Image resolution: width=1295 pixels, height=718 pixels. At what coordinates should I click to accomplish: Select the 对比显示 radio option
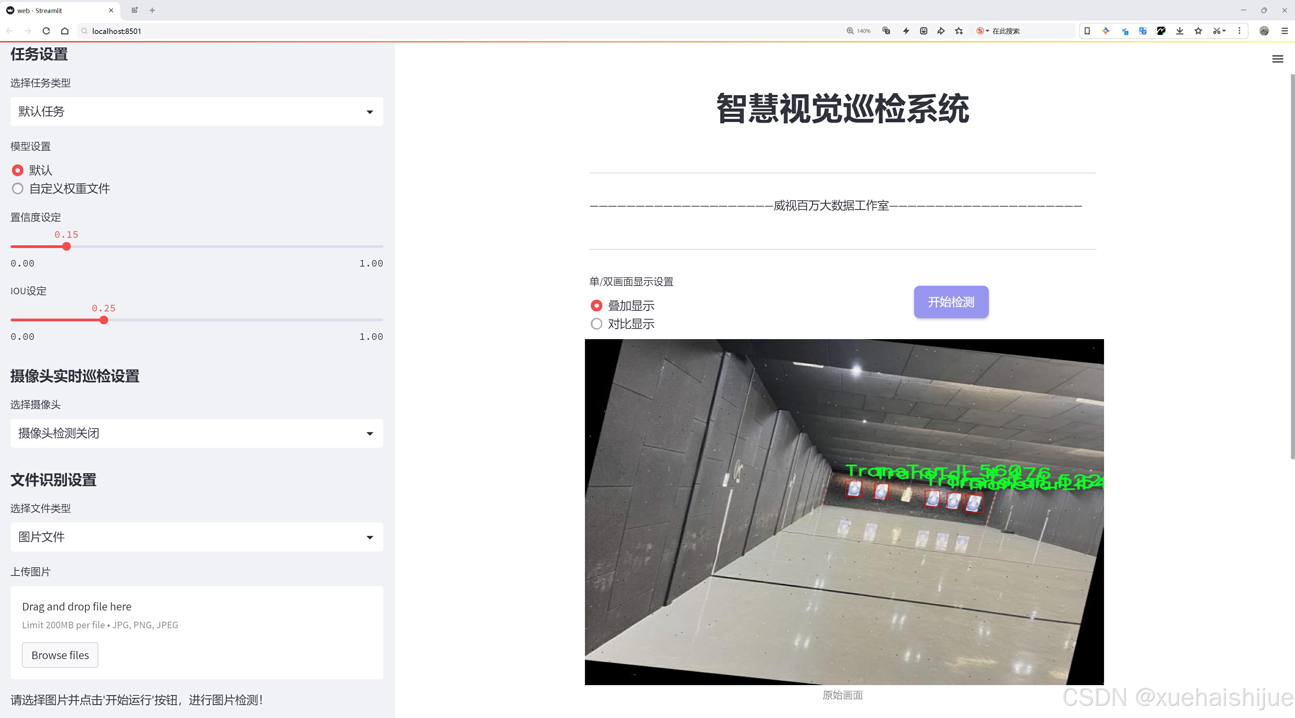596,324
